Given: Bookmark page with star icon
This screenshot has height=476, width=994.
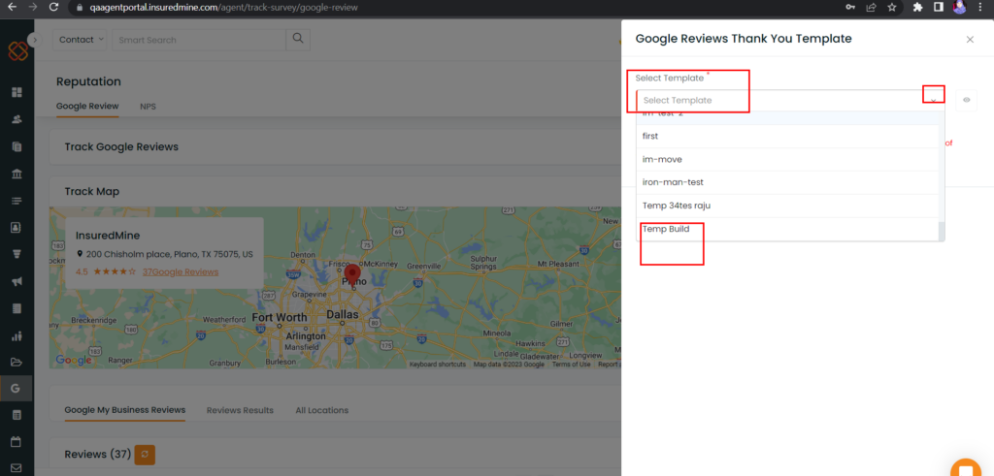Looking at the screenshot, I should pos(892,7).
